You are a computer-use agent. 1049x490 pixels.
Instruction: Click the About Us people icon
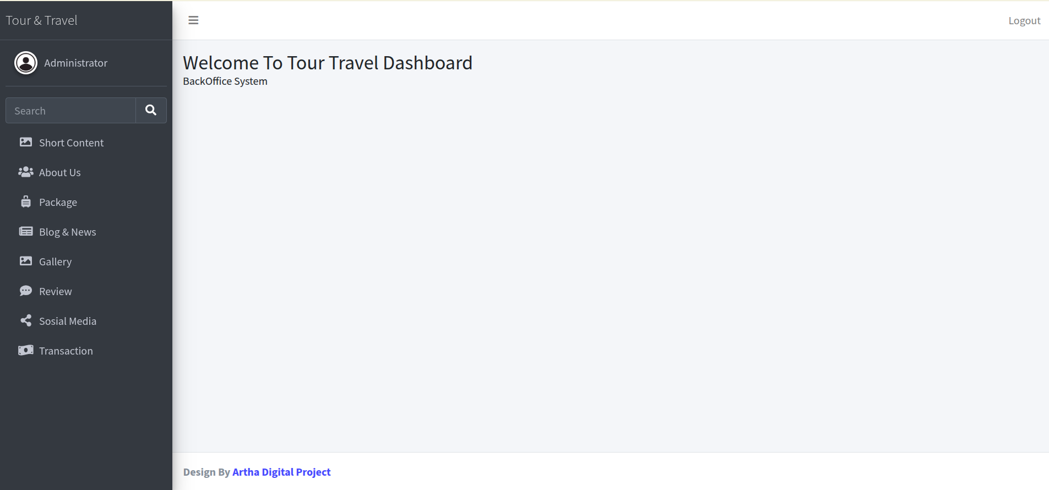click(x=25, y=172)
